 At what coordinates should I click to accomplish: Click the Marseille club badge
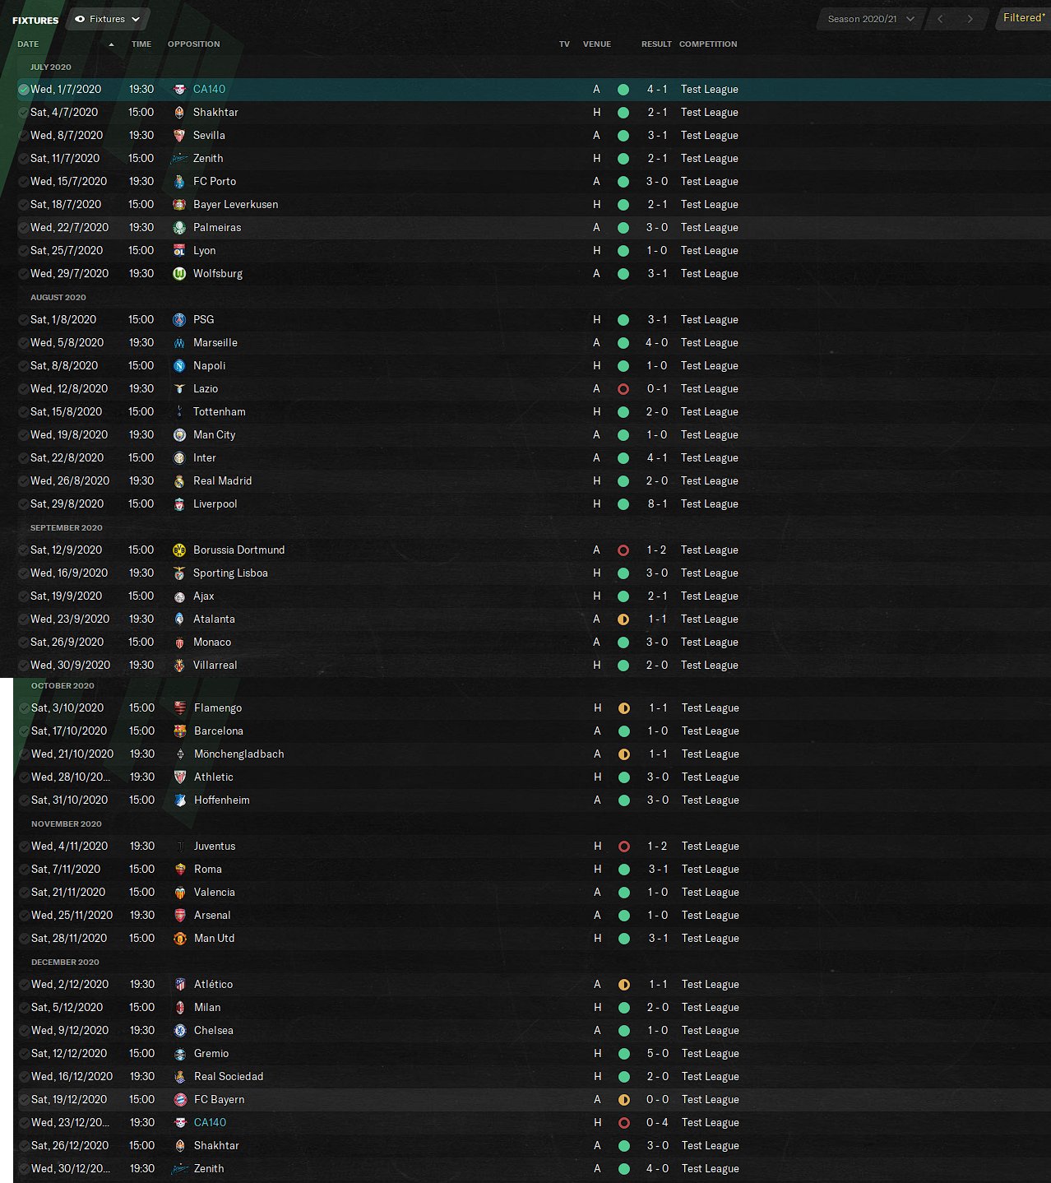pyautogui.click(x=179, y=343)
